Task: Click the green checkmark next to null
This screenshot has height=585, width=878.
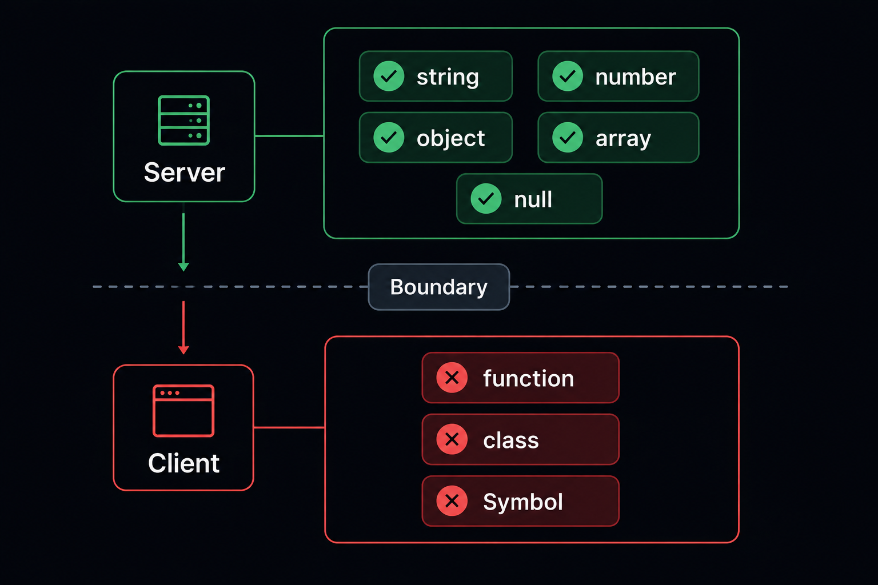Action: (486, 199)
